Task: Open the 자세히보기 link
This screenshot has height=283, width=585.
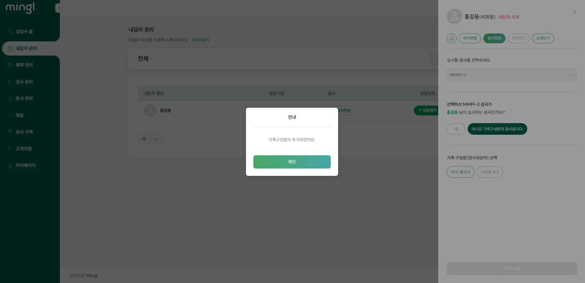Action: point(200,40)
